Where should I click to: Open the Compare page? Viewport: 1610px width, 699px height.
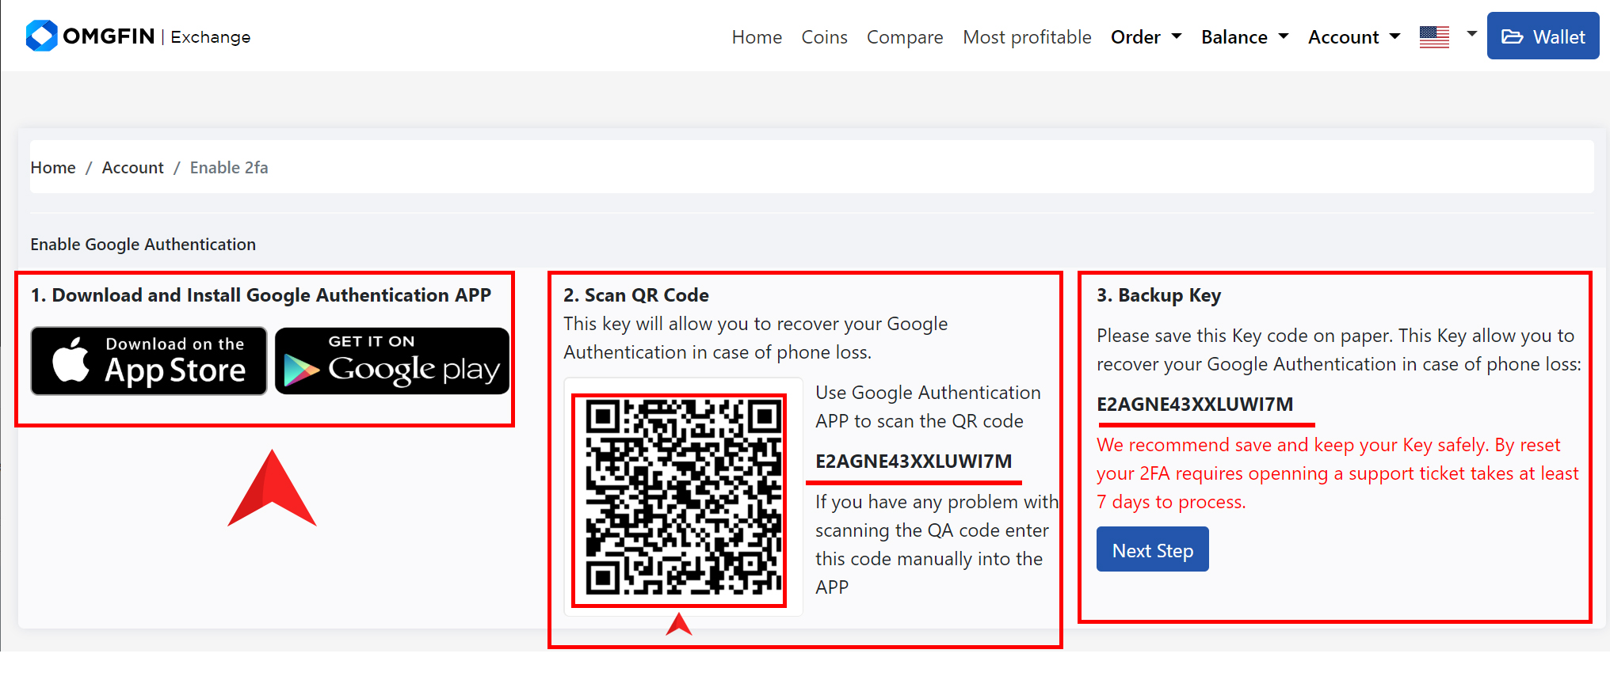click(x=905, y=37)
